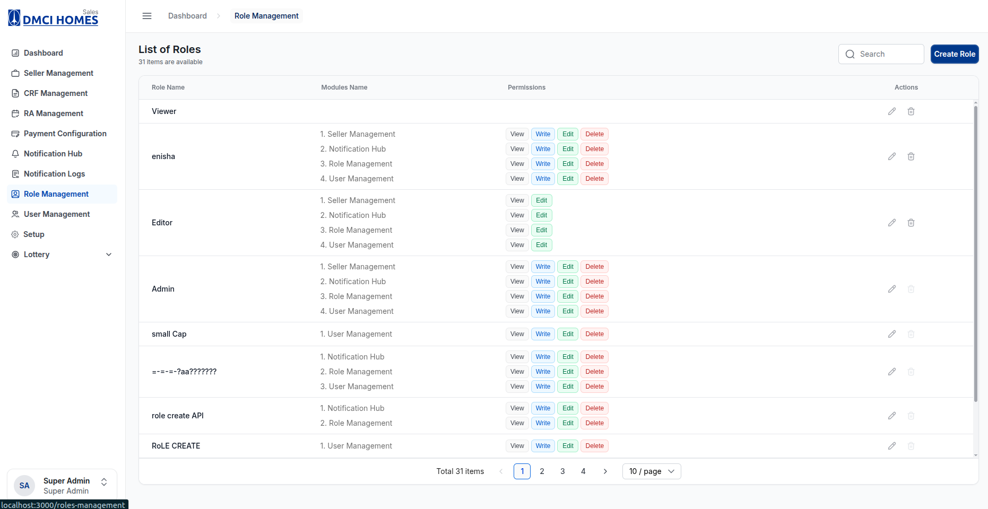The height and width of the screenshot is (509, 988).
Task: Jump to page 4 of roles
Action: pyautogui.click(x=583, y=471)
